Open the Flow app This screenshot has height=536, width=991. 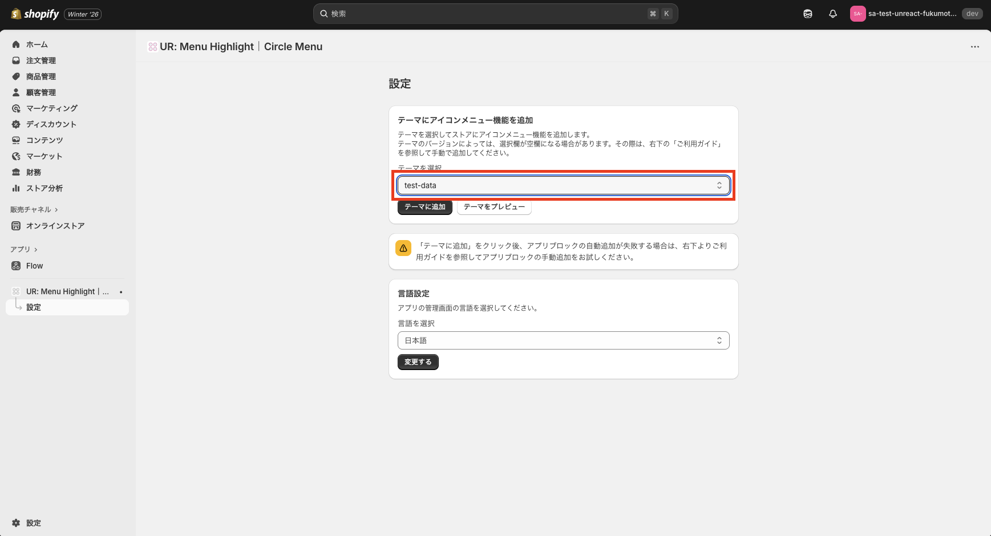tap(34, 265)
